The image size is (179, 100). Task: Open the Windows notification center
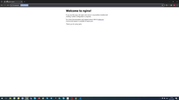point(176,98)
